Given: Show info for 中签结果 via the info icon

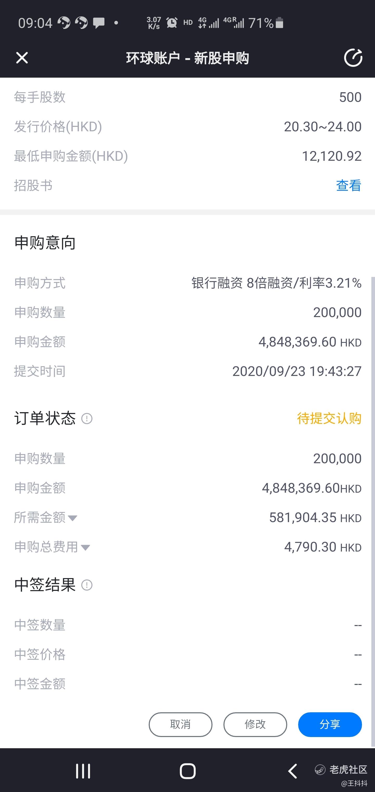Looking at the screenshot, I should pos(87,585).
